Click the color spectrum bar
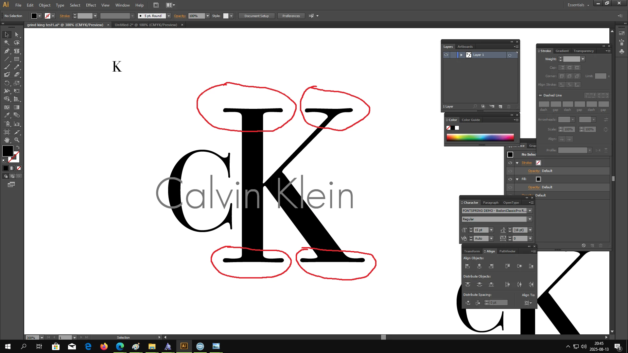The width and height of the screenshot is (628, 353). coord(480,137)
